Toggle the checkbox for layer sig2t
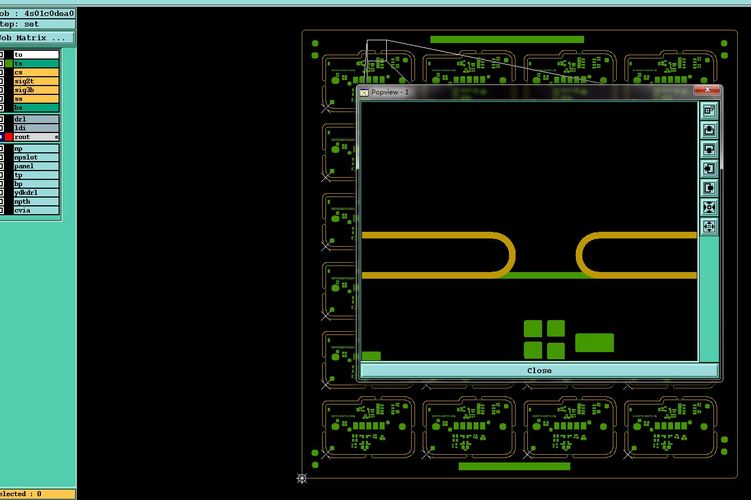This screenshot has height=500, width=751. coord(2,81)
